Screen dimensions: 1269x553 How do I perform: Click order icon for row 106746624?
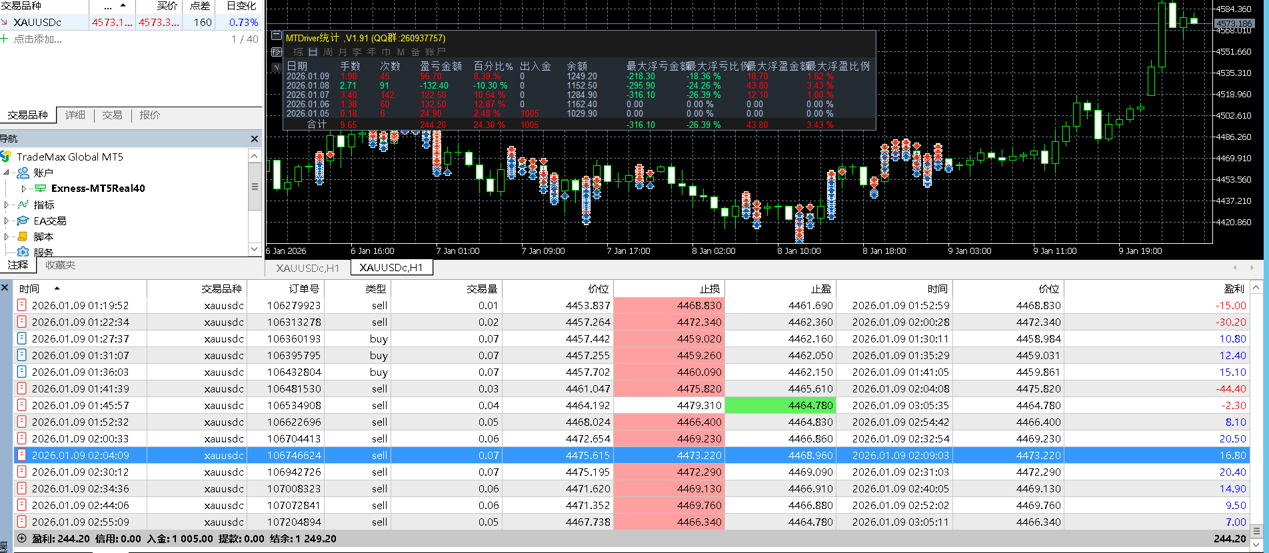(21, 455)
